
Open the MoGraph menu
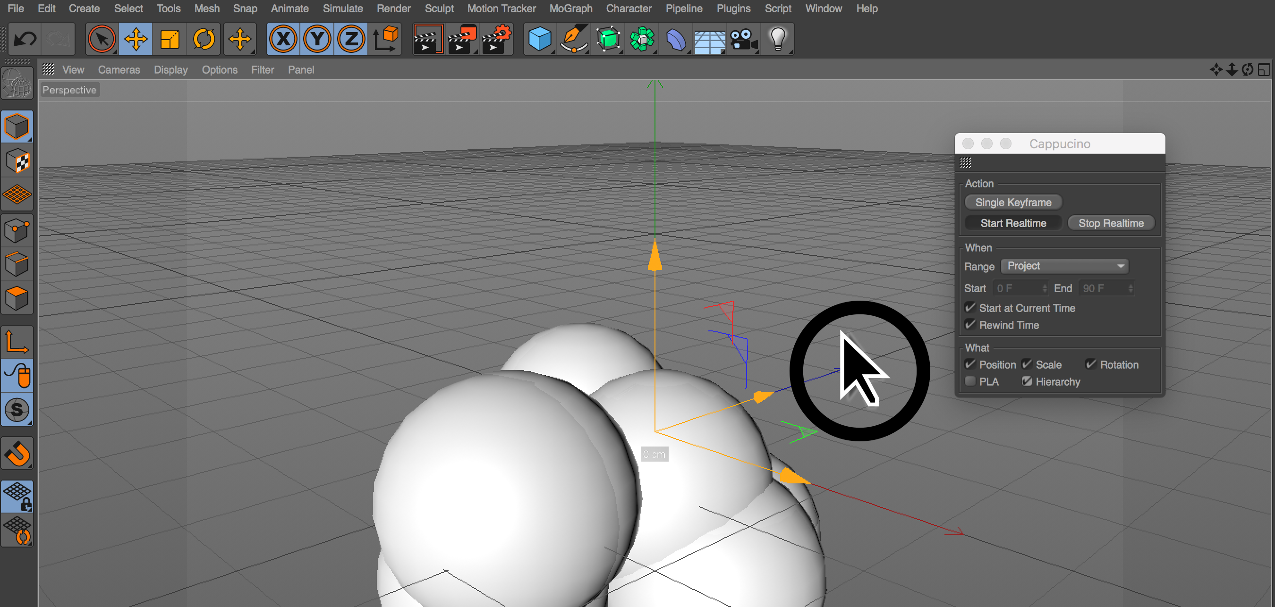[570, 8]
